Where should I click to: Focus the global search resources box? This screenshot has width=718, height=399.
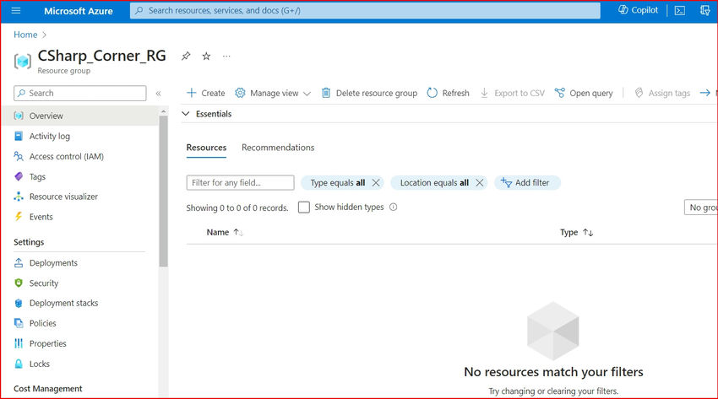(x=365, y=10)
